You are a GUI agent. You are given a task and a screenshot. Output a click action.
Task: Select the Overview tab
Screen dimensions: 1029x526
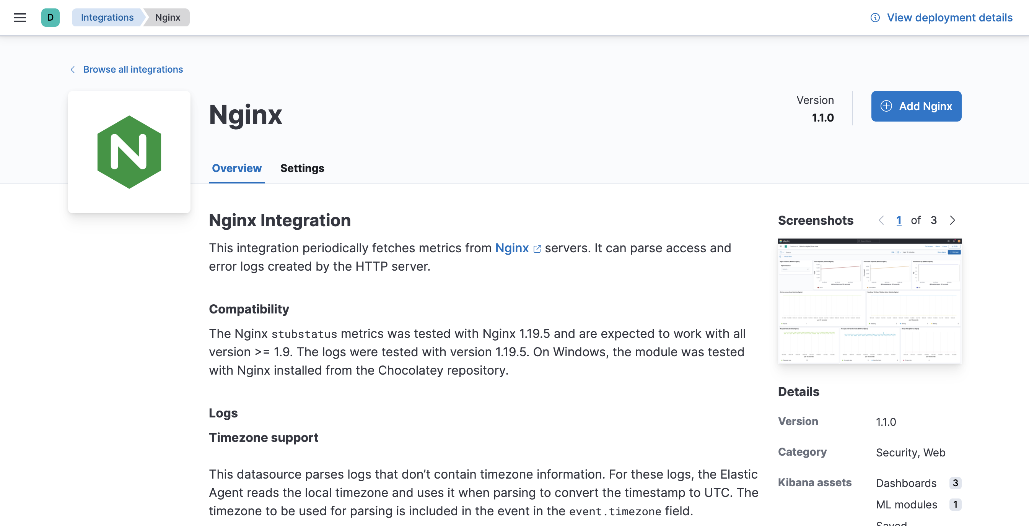pyautogui.click(x=236, y=168)
